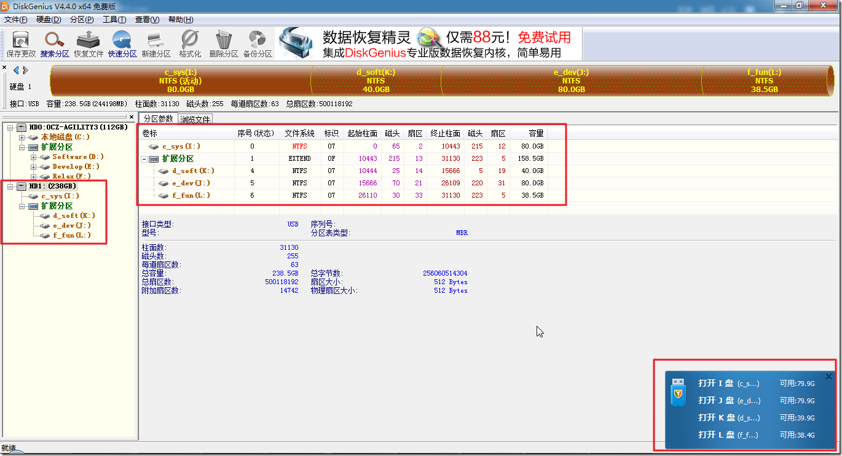Collapse 扩展分区 under HD0 in tree
842x456 pixels.
pyautogui.click(x=22, y=147)
